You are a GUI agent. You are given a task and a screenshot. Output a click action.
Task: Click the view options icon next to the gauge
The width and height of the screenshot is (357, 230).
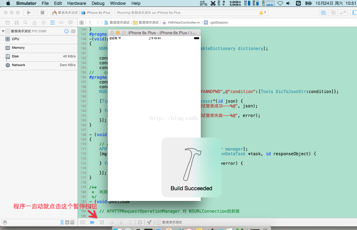click(73, 31)
